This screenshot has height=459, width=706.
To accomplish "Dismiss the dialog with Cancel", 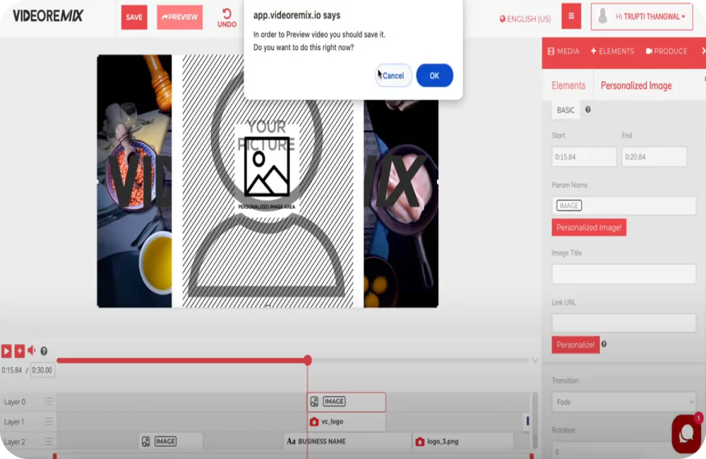I will tap(393, 76).
